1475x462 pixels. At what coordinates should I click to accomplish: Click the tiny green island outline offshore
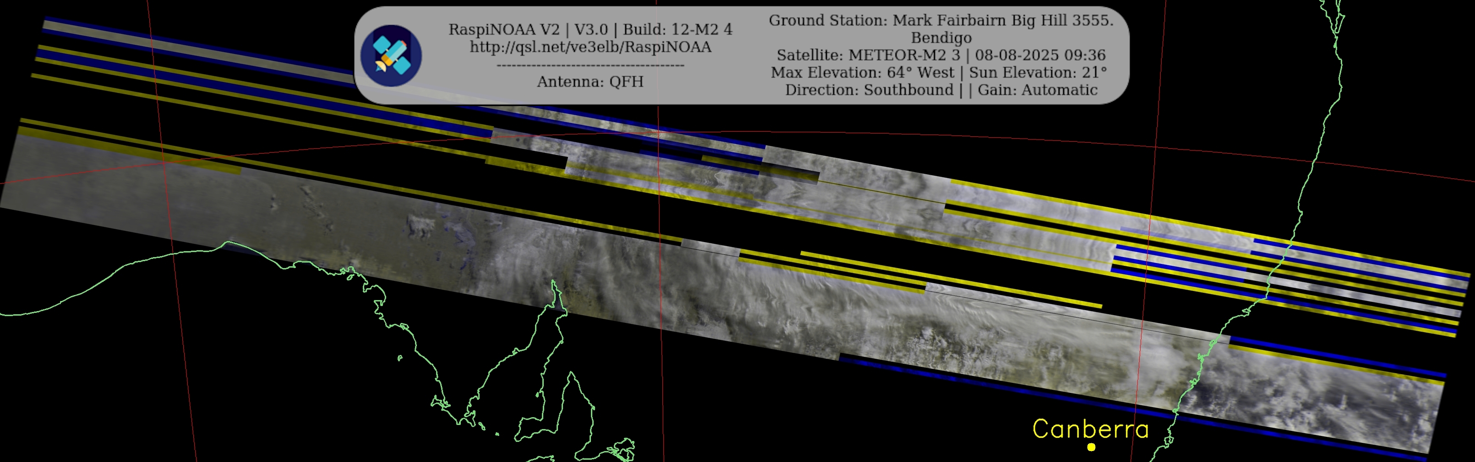[x=399, y=359]
